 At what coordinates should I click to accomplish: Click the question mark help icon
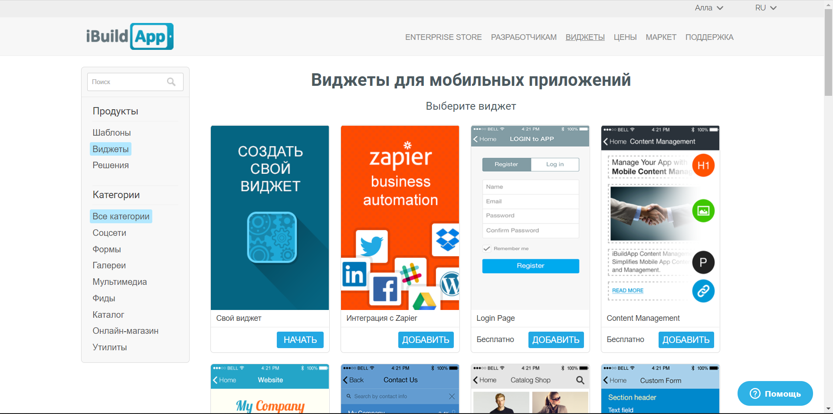click(x=755, y=393)
